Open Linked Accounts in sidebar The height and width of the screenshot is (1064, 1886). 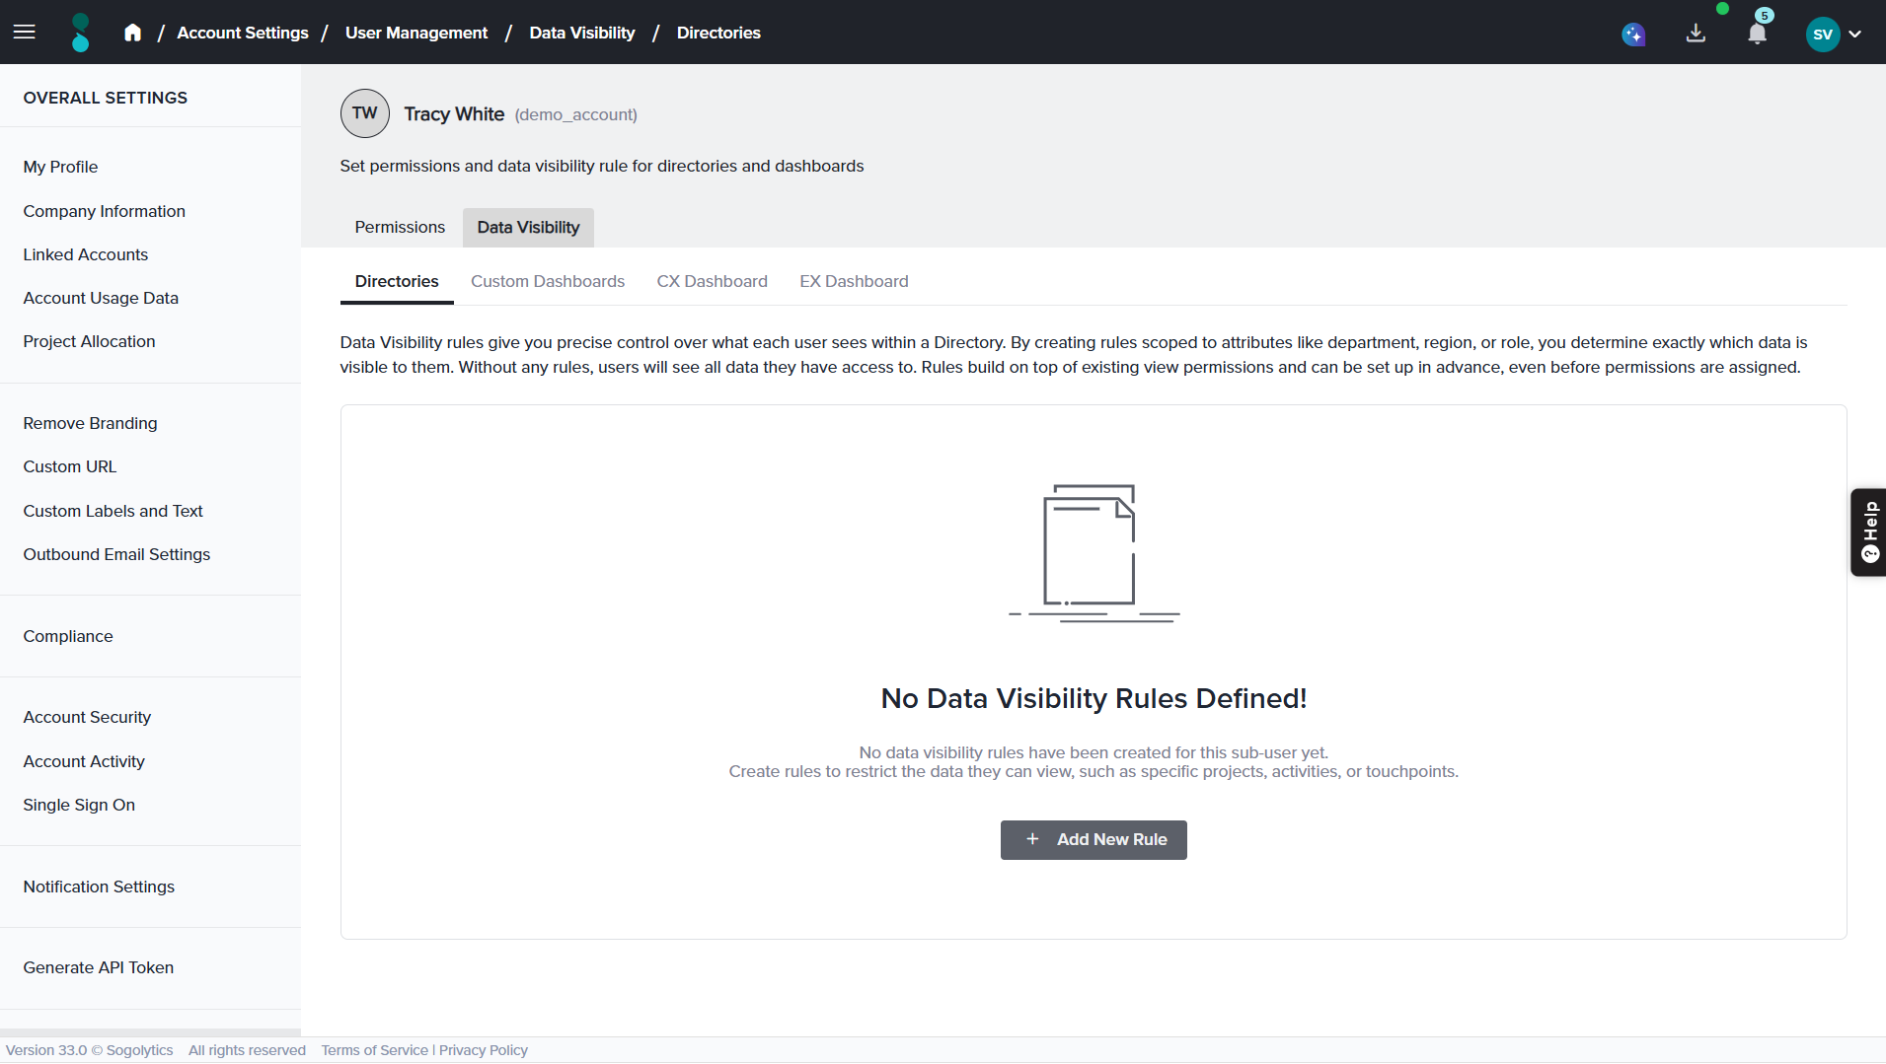[x=85, y=255]
